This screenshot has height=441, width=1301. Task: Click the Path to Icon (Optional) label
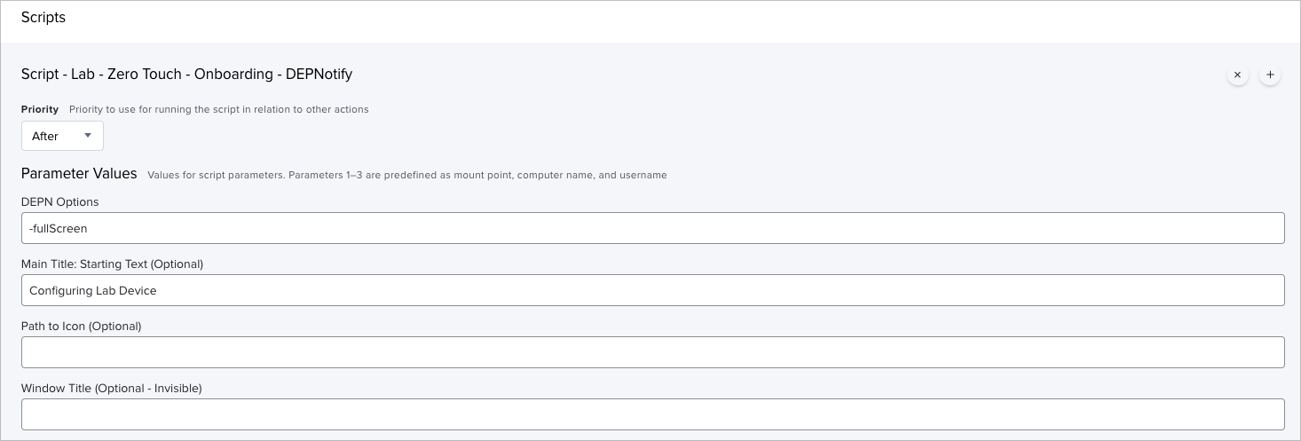82,327
